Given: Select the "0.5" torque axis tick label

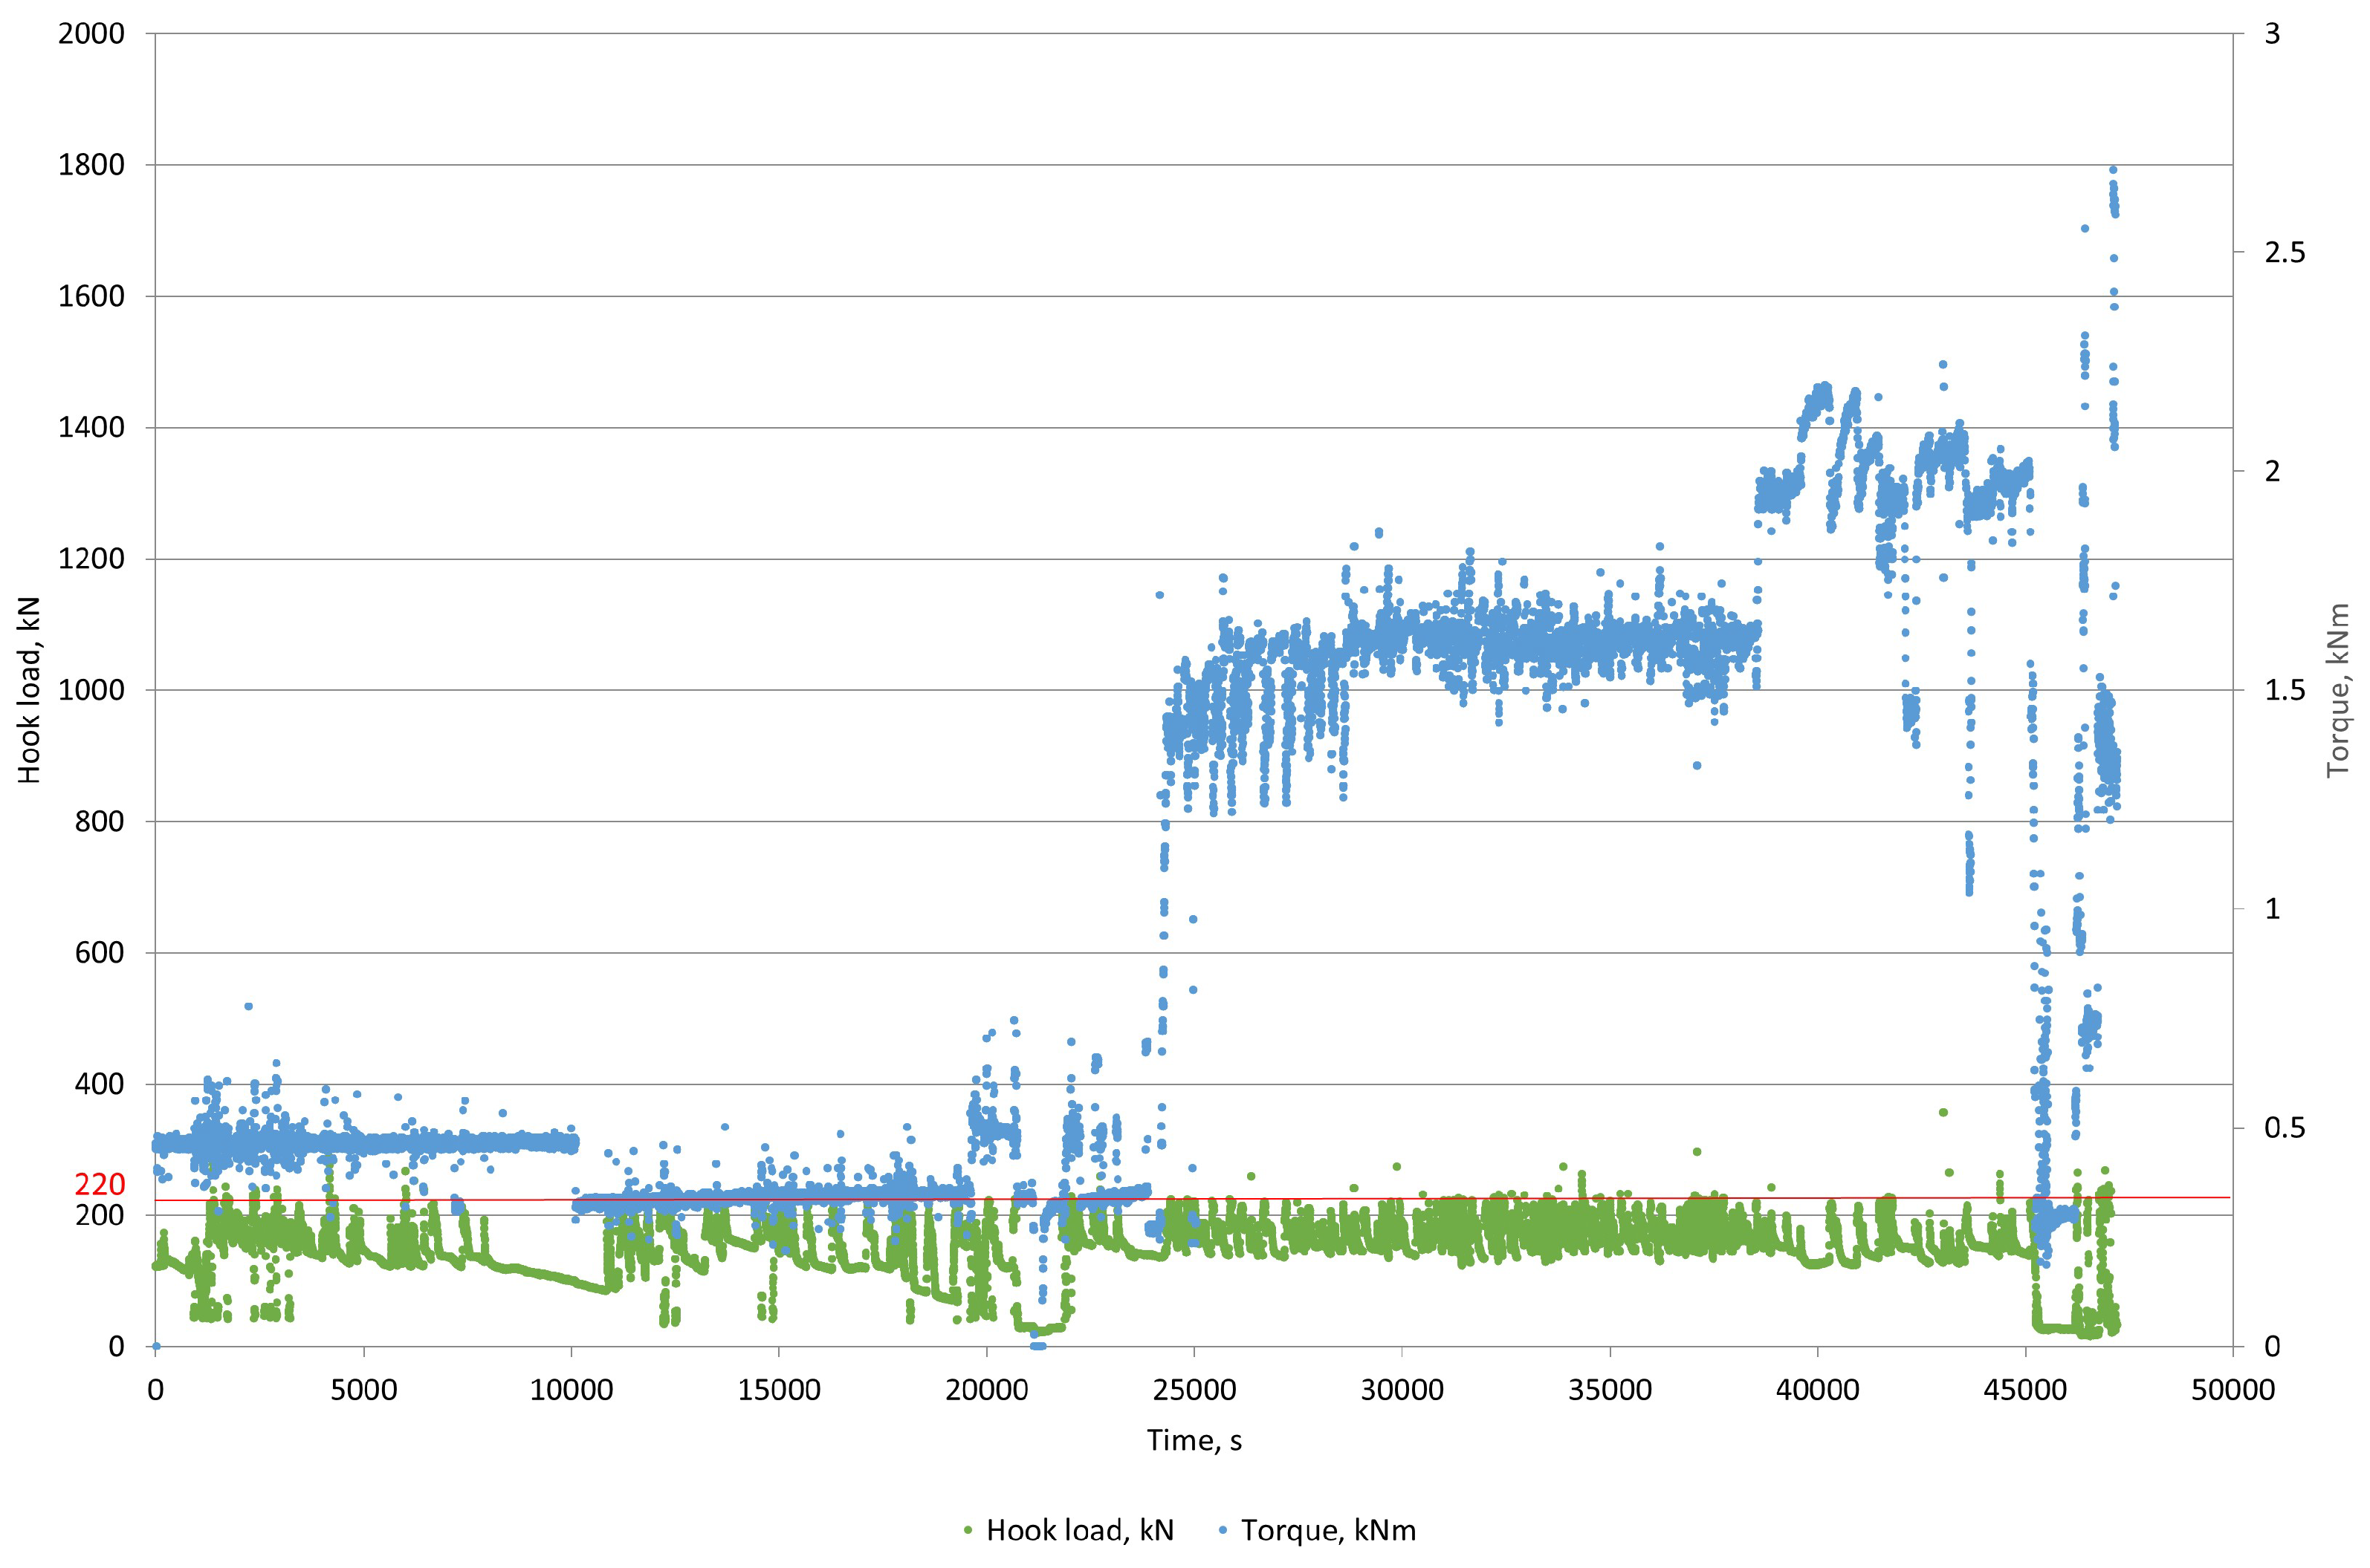Looking at the screenshot, I should (x=2285, y=1127).
